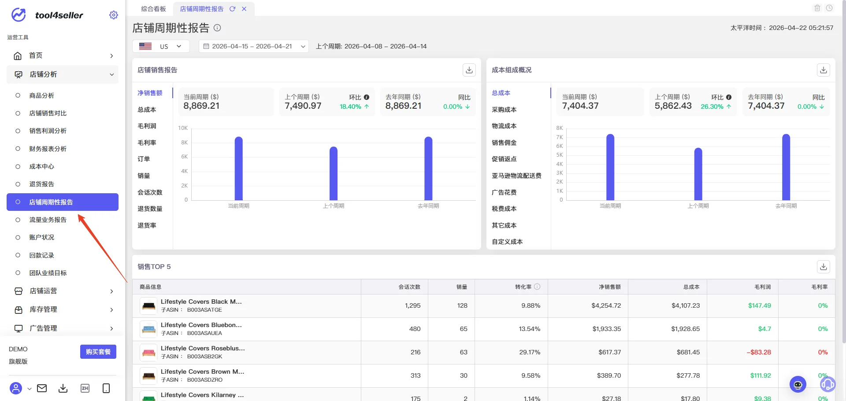Select 亚马逊物流配送费 in cost overview
This screenshot has height=401, width=846.
[516, 176]
